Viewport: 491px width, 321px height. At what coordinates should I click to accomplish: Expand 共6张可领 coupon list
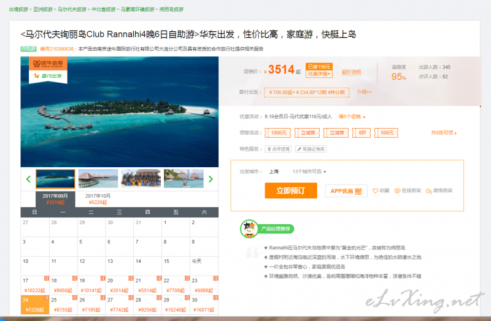[x=444, y=133]
